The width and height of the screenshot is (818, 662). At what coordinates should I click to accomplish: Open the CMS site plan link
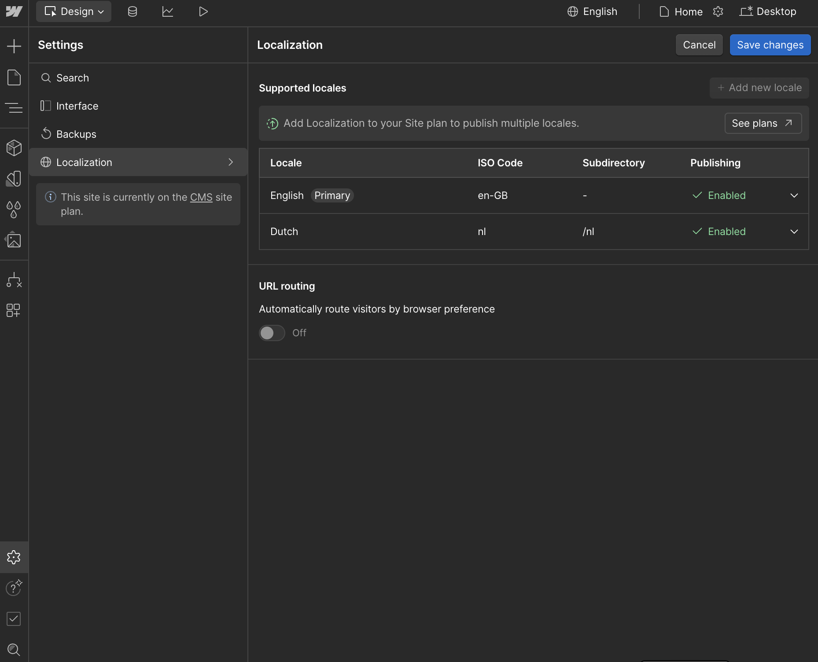[x=201, y=197]
